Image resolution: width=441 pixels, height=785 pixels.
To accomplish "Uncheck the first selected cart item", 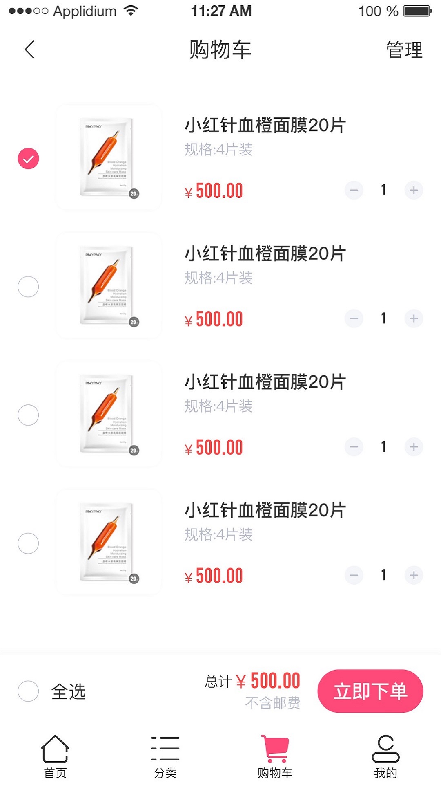I will 28,159.
